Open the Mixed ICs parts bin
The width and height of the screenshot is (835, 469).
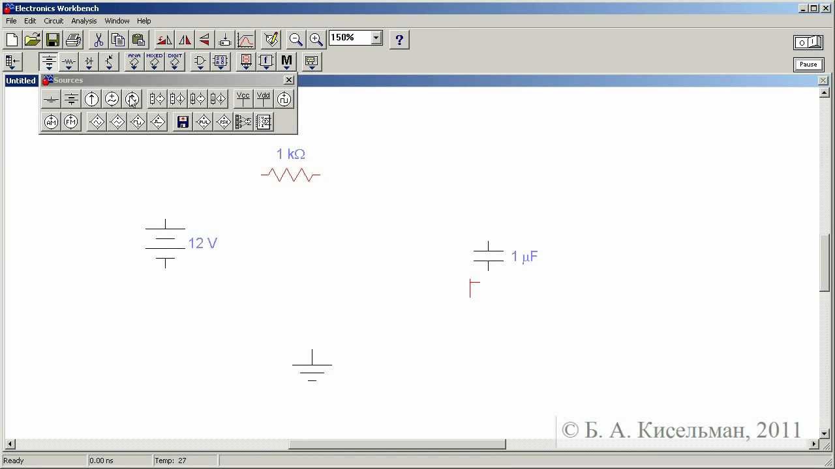coord(155,62)
